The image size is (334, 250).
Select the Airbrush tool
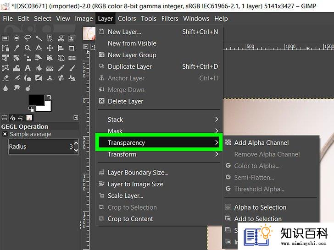(x=17, y=78)
